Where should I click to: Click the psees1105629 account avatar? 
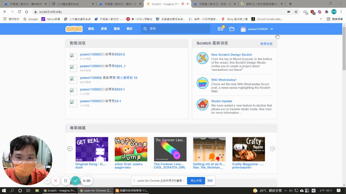243,29
